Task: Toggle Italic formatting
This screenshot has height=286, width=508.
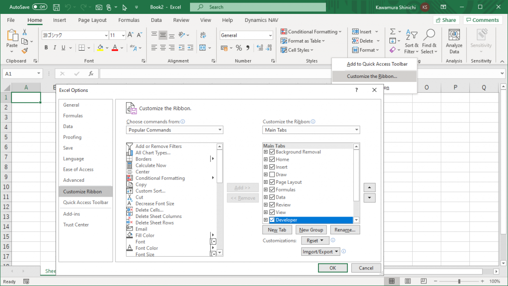Action: 55,48
